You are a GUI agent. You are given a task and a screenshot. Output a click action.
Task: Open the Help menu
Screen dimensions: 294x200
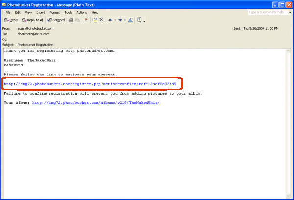95,13
